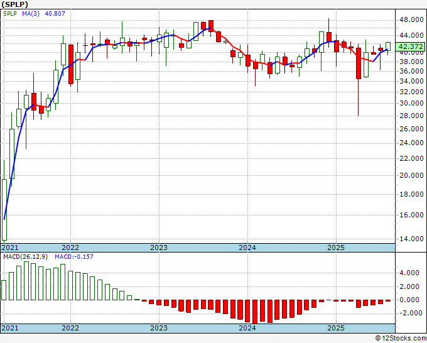Click 2023 on the price chart timeline
Image resolution: width=427 pixels, height=343 pixels.
click(x=159, y=248)
